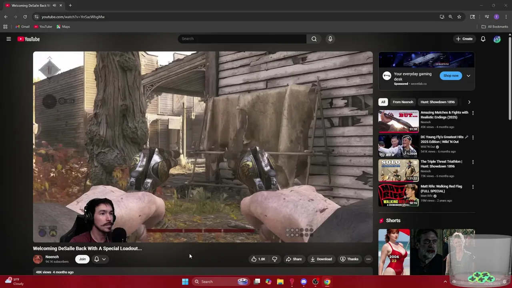The height and width of the screenshot is (288, 512).
Task: Click the YouTube search magnifier button
Action: 314,39
